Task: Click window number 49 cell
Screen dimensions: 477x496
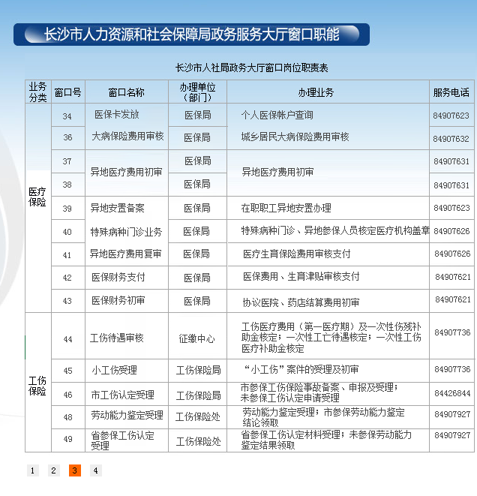Action: [67, 438]
